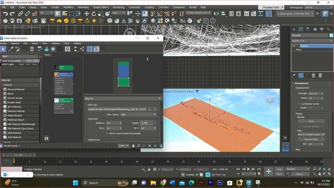Image resolution: width=334 pixels, height=188 pixels.
Task: Open the File menu
Action: pos(4,7)
